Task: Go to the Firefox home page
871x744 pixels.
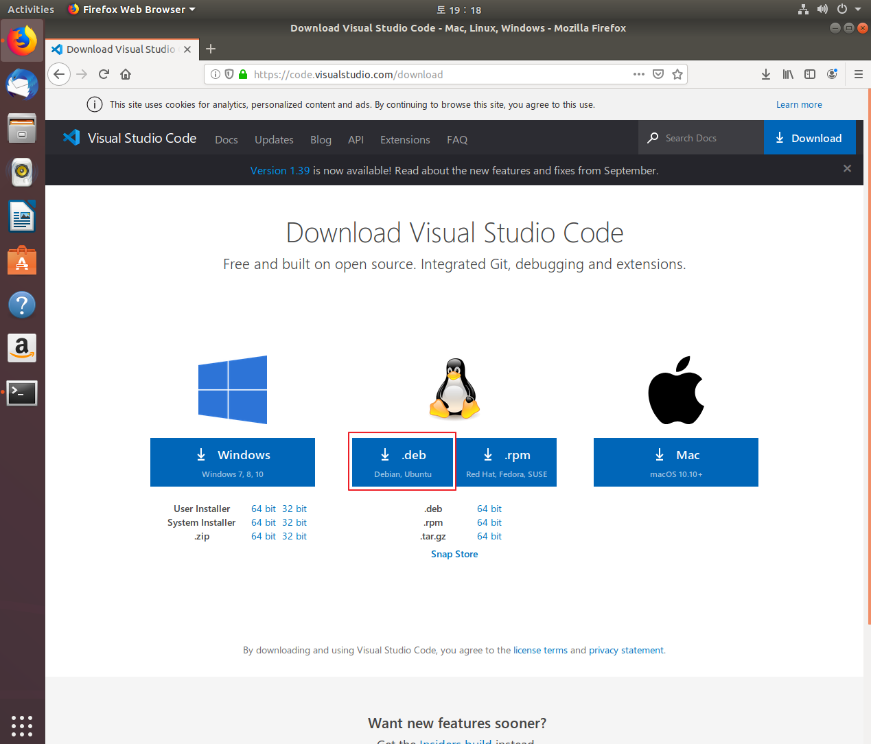Action: [126, 74]
